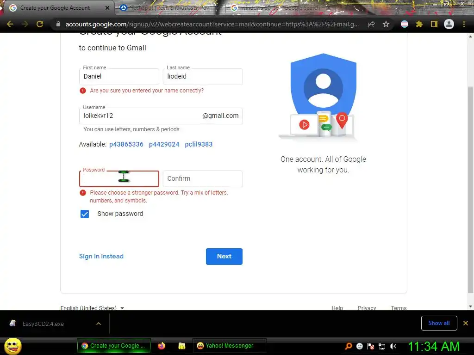
Task: Click the scrollbar up arrow
Action: pyautogui.click(x=470, y=37)
